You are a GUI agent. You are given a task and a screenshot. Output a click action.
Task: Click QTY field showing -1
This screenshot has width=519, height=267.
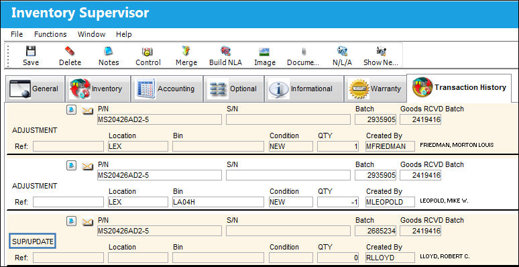click(x=338, y=202)
